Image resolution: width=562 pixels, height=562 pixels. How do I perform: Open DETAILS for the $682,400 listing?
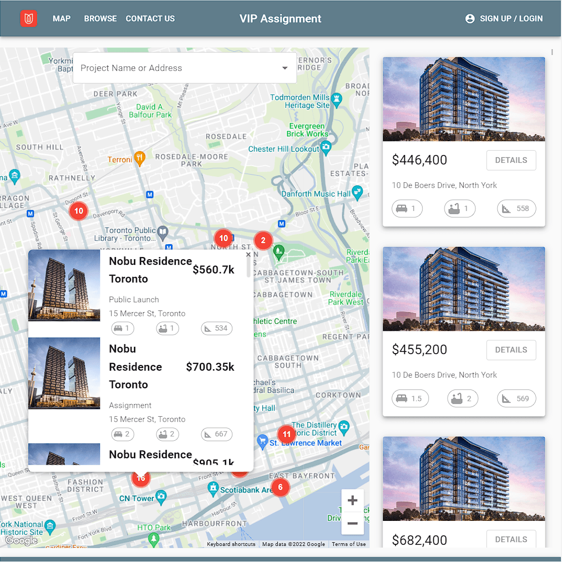click(511, 539)
